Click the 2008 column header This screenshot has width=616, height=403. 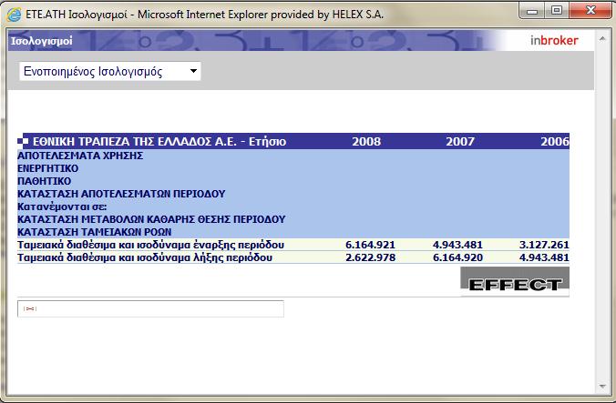[x=366, y=141]
